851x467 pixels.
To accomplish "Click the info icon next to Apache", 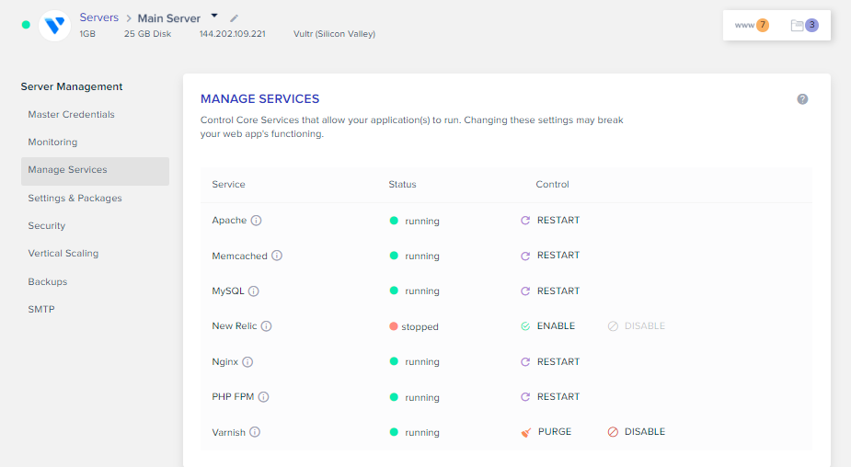I will tap(257, 221).
